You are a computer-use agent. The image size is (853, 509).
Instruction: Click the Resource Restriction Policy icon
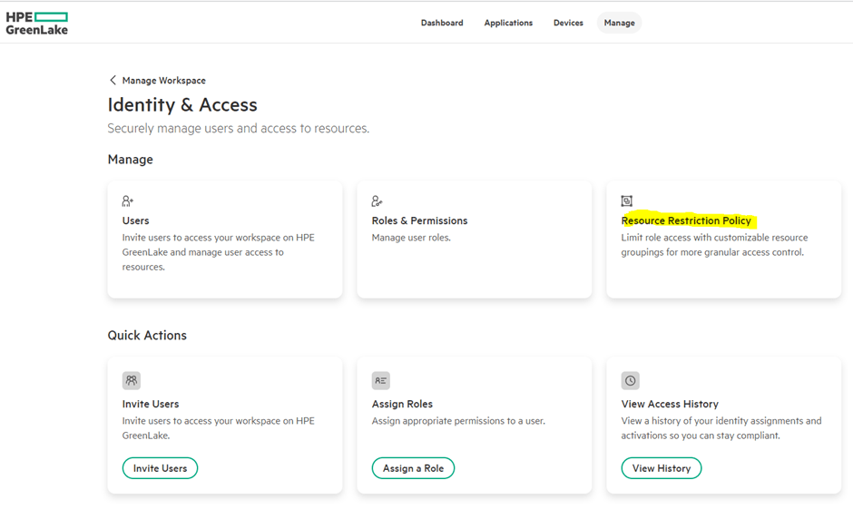coord(626,201)
